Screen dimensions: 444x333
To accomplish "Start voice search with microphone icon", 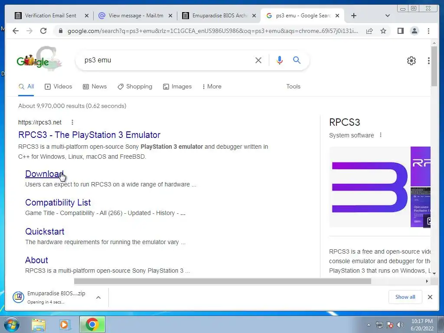I will 280,60.
